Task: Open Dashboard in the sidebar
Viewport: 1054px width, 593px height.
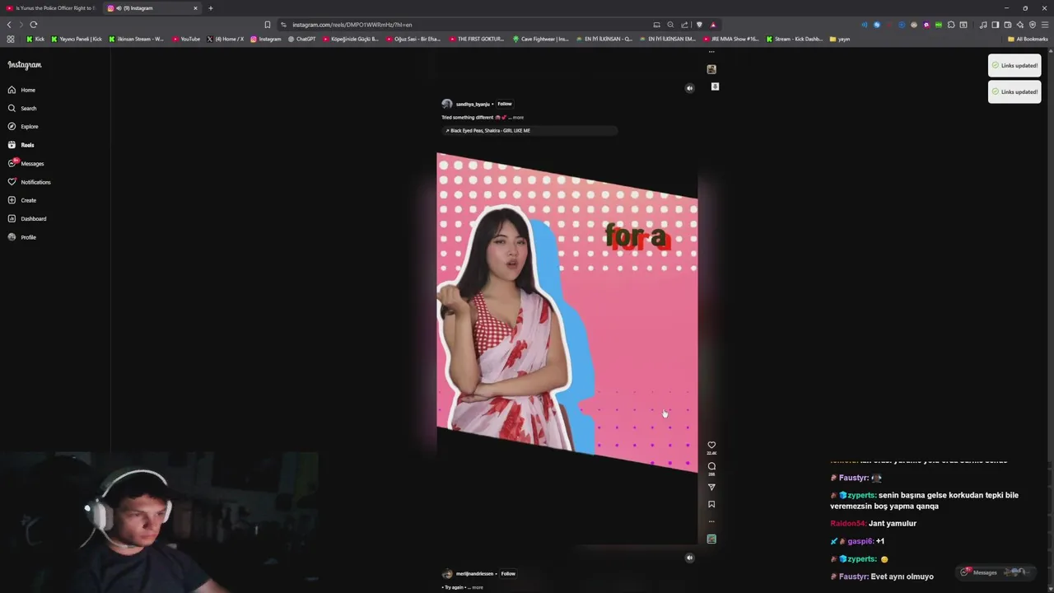Action: (27, 218)
